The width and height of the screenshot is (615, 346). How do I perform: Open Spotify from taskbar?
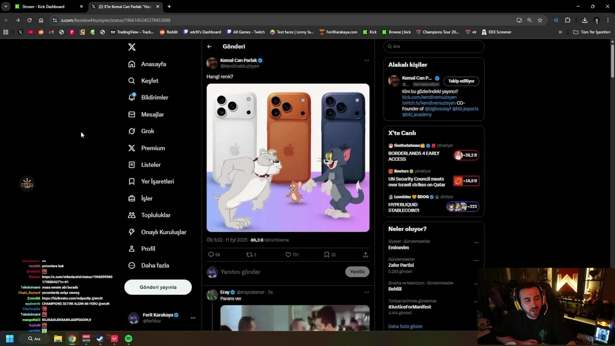[128, 339]
